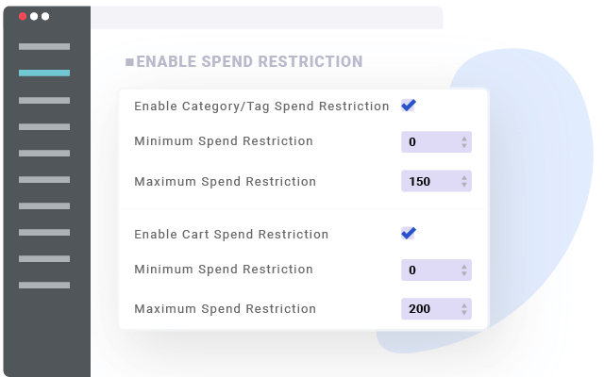Toggle Enable Category/Tag Spend Restriction checkbox

click(x=408, y=106)
